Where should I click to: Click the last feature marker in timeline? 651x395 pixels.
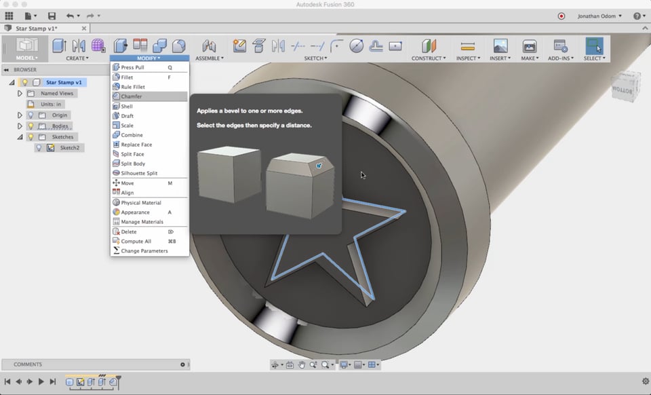[x=113, y=382]
